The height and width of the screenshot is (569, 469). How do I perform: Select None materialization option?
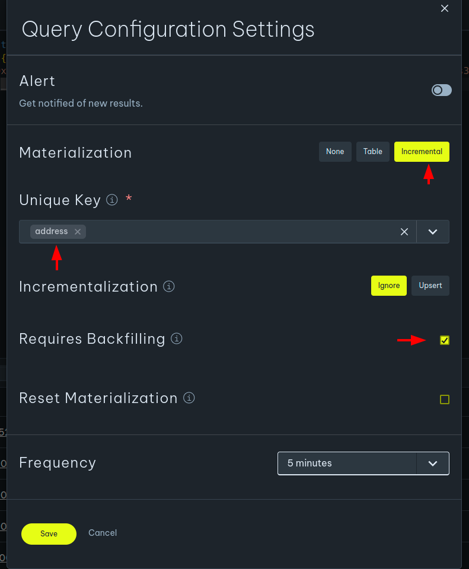coord(335,152)
